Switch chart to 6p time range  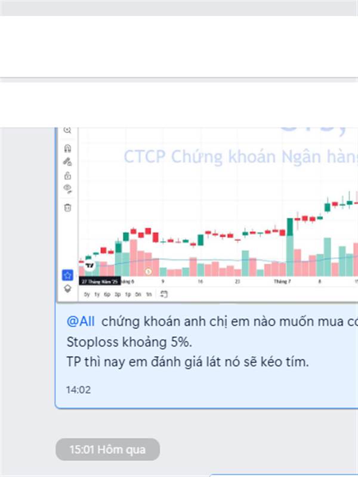click(x=107, y=295)
